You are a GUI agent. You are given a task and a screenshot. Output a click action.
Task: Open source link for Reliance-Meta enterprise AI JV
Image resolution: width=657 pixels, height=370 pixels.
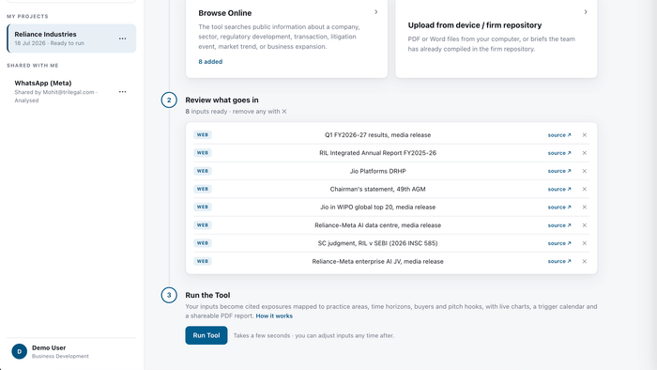[x=559, y=261]
